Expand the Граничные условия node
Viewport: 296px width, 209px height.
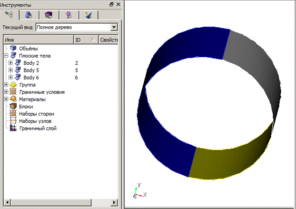click(6, 92)
